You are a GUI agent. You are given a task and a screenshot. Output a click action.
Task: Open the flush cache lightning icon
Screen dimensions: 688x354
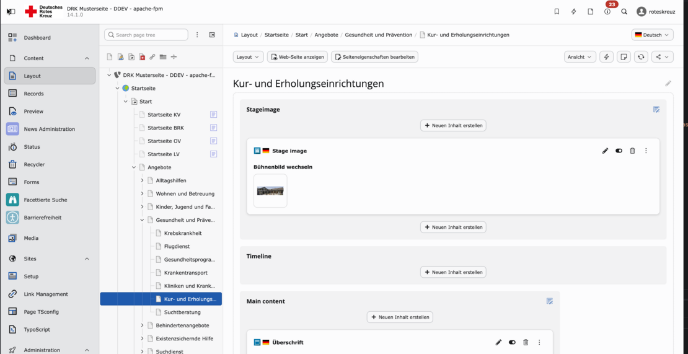[x=573, y=12]
